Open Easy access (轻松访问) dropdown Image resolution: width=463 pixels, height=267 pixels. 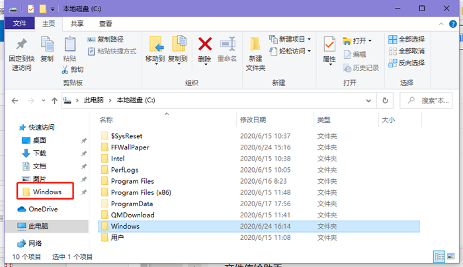(x=290, y=51)
